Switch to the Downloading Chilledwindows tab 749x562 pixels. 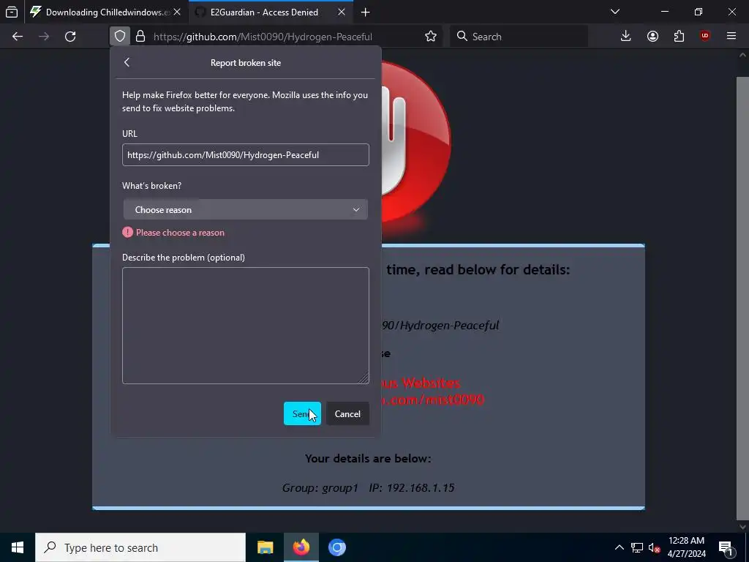click(107, 12)
